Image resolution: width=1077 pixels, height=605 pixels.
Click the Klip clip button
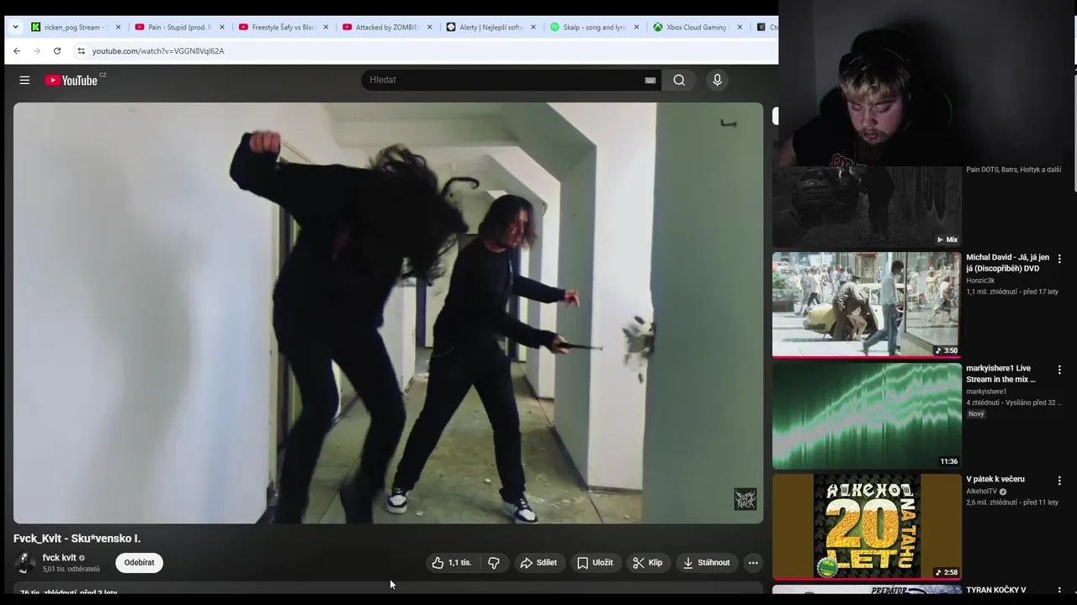pos(648,563)
